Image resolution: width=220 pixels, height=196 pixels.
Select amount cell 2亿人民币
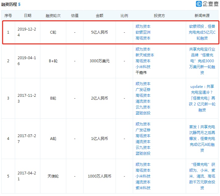coord(100,98)
